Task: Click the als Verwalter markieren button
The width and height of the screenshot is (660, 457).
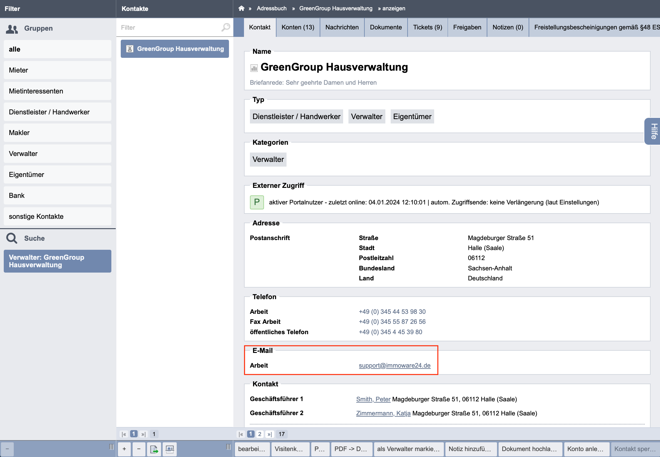Action: click(x=409, y=449)
